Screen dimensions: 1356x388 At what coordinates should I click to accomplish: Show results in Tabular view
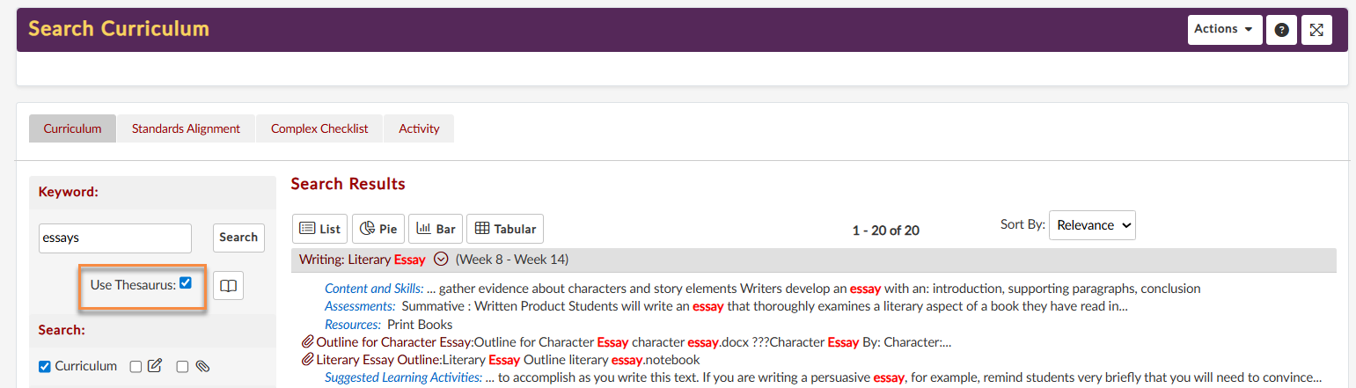coord(505,229)
